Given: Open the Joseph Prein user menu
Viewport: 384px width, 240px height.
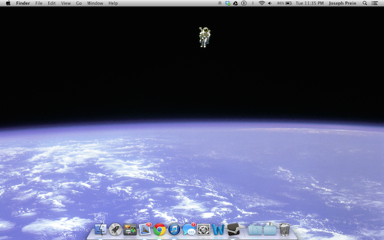Looking at the screenshot, I should [342, 3].
